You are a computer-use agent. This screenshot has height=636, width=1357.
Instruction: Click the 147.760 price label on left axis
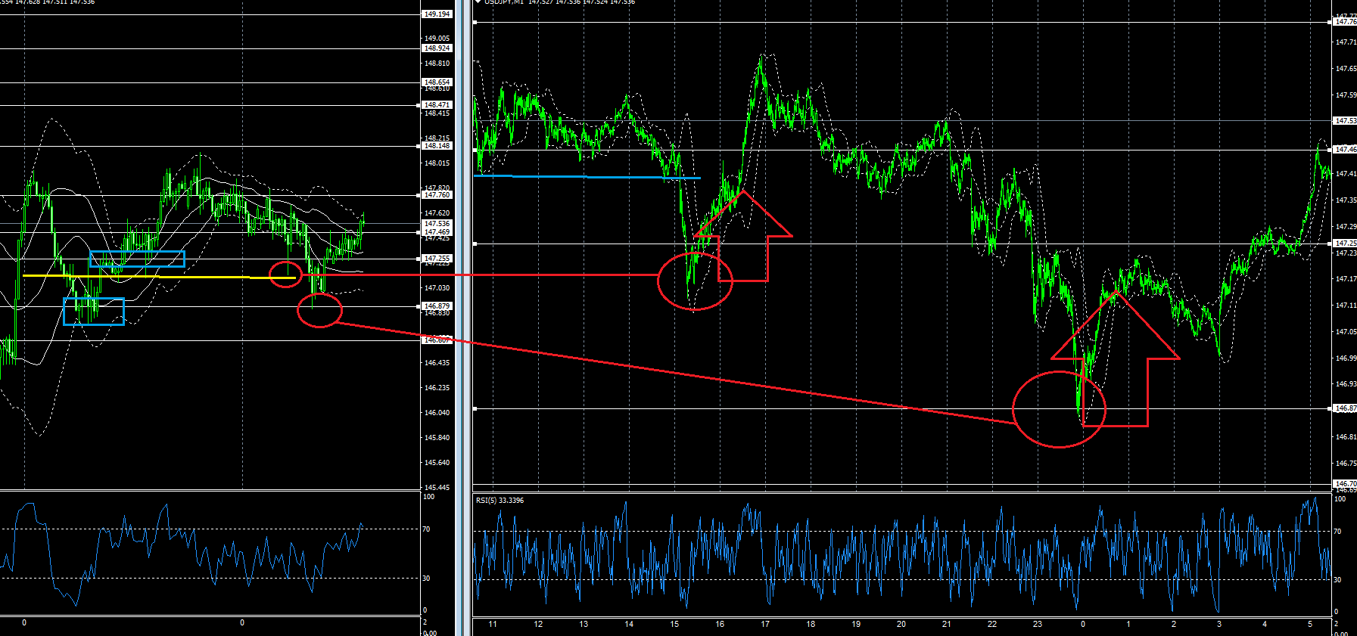pyautogui.click(x=437, y=195)
